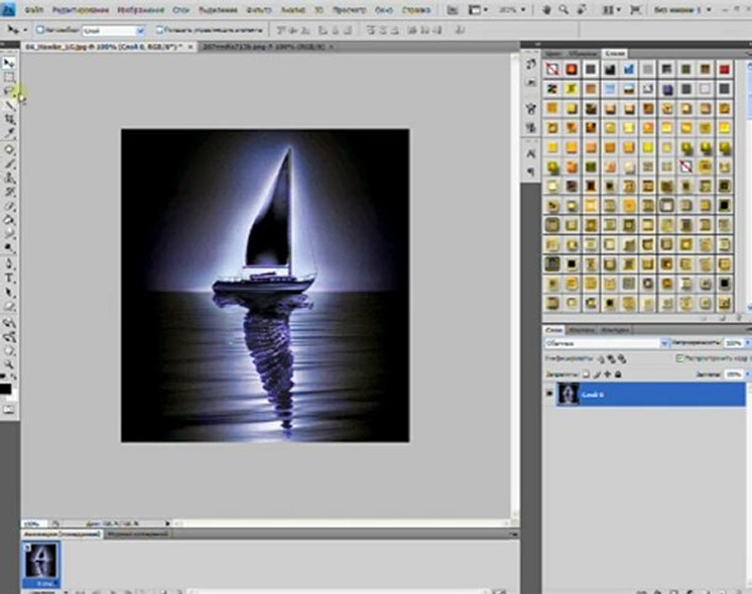
Task: Toggle the Автовыбор checkbox
Action: tap(40, 31)
